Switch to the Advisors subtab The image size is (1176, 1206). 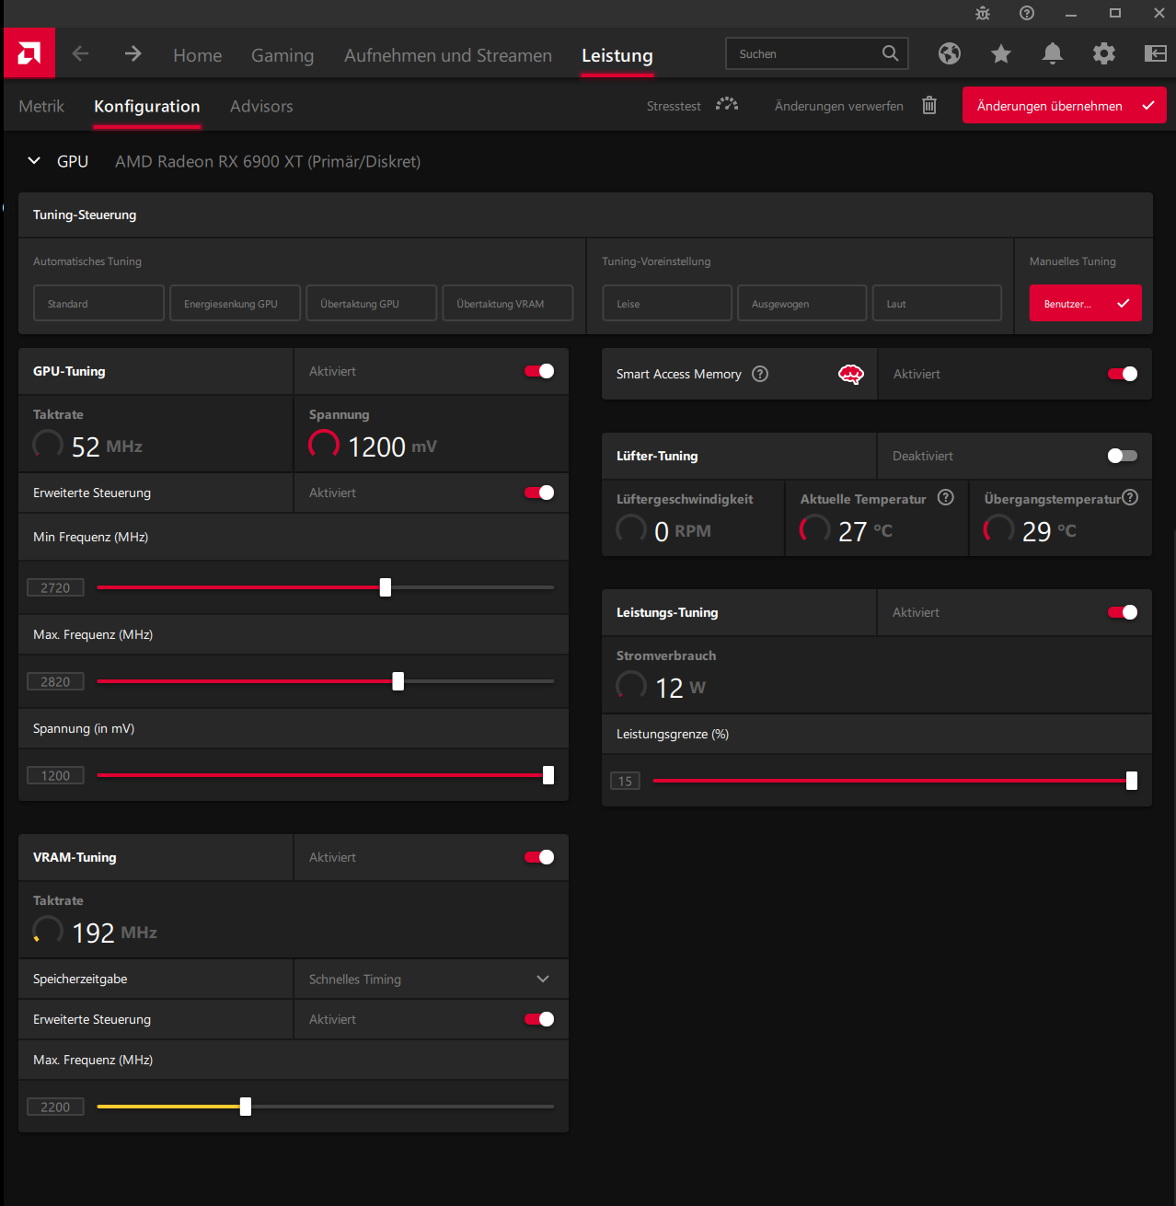pos(261,106)
